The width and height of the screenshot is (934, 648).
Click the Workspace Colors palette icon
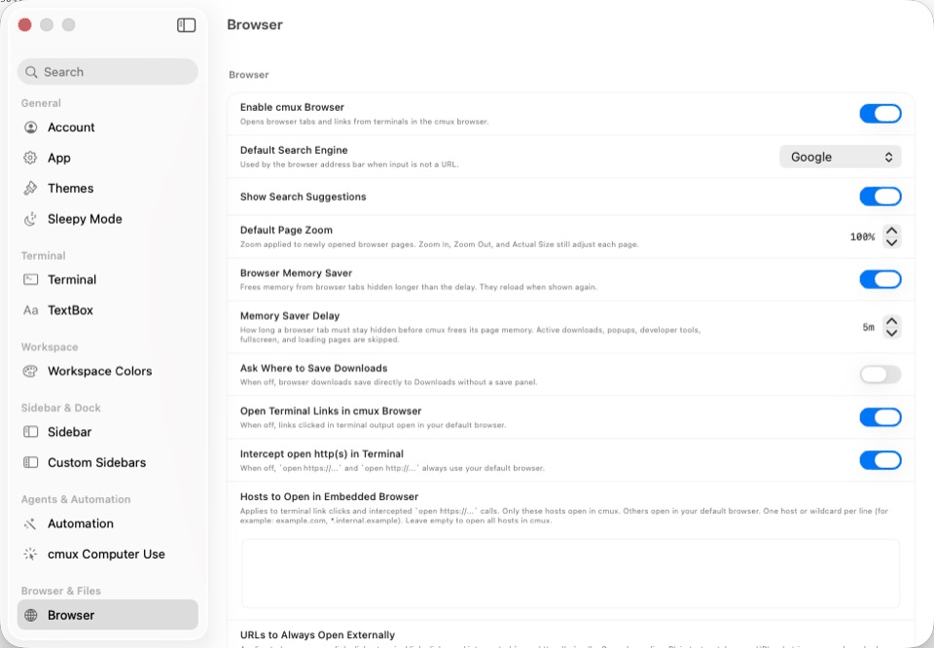click(30, 371)
